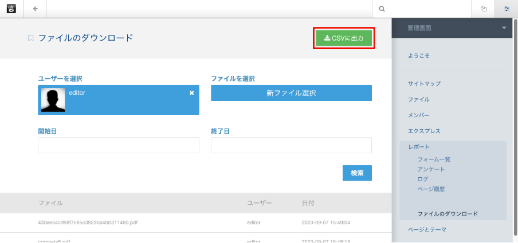The height and width of the screenshot is (243, 518).
Task: Click the search magnifier icon
Action: 382,9
